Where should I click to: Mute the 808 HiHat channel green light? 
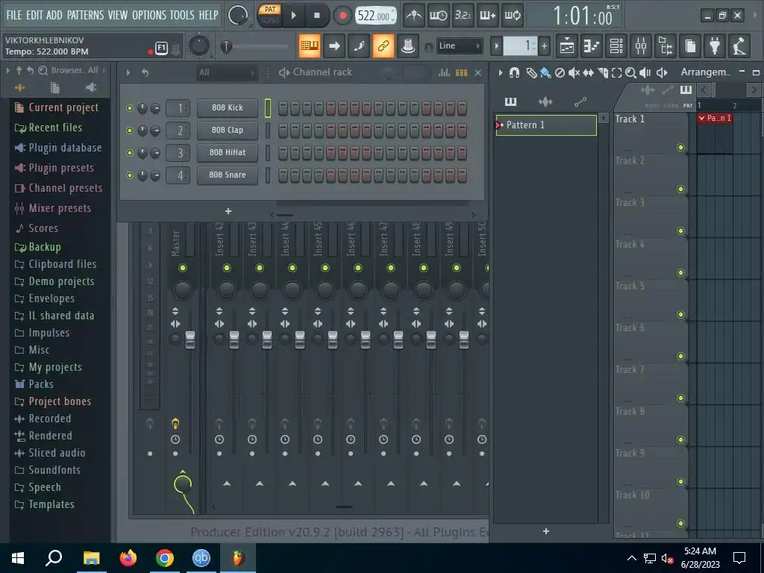click(130, 153)
